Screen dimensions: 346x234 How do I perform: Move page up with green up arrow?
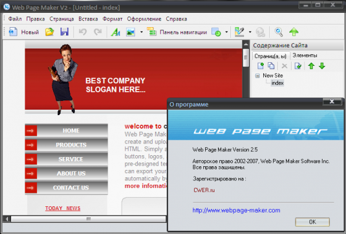pyautogui.click(x=311, y=66)
